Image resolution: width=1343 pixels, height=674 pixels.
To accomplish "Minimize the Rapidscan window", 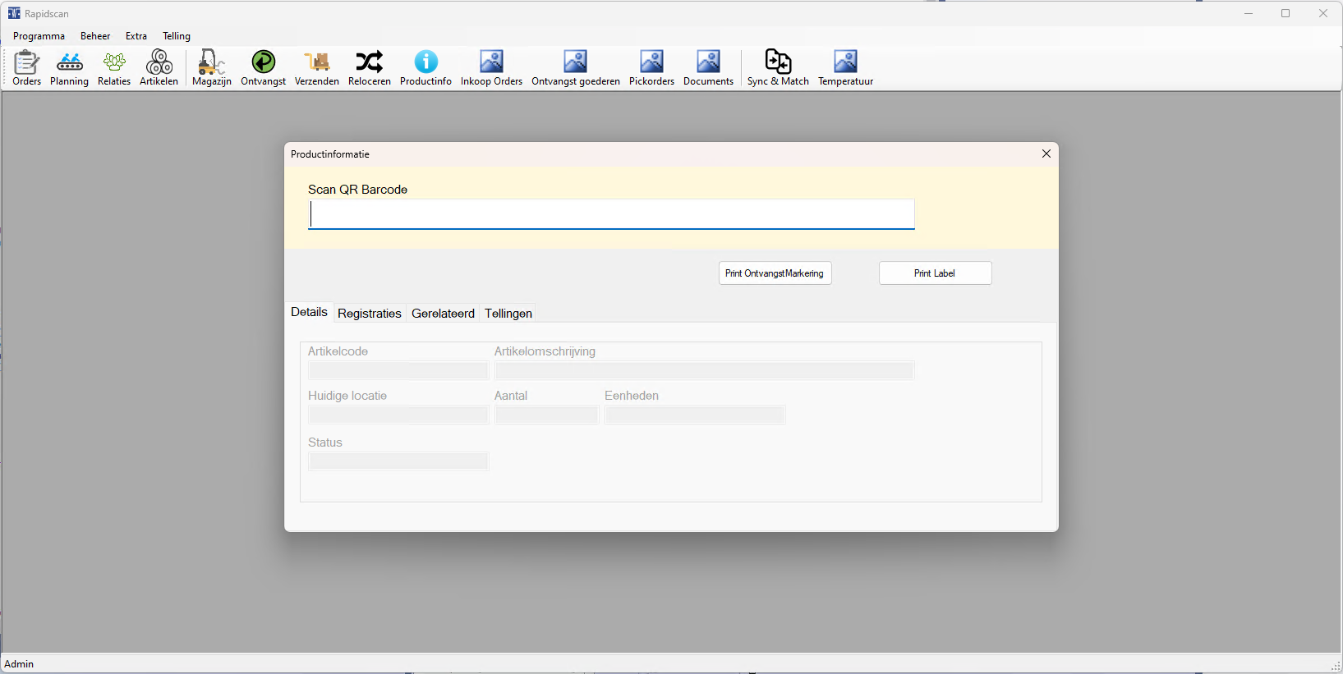I will [1249, 13].
